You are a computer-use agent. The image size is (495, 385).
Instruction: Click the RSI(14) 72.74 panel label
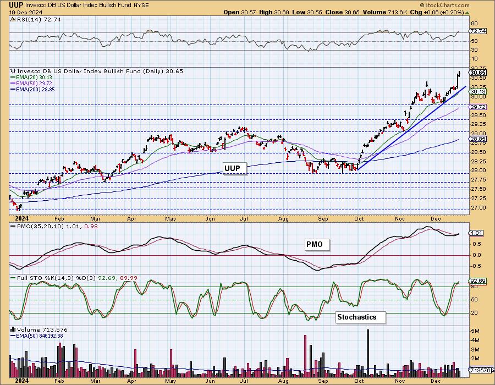point(38,20)
